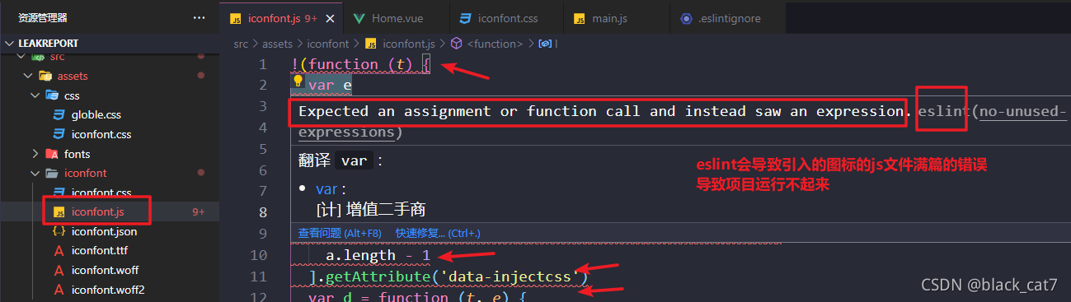The height and width of the screenshot is (302, 1071).
Task: Click line number 1 in the gutter
Action: click(263, 64)
